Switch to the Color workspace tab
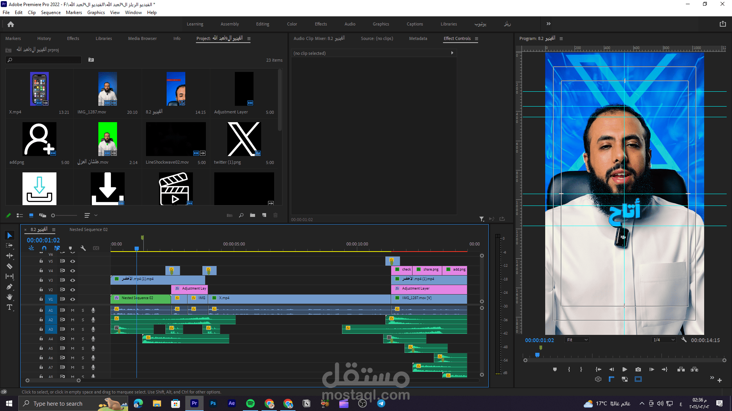The width and height of the screenshot is (732, 411). click(292, 24)
